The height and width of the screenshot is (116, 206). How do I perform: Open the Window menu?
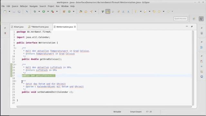pos(65,6)
